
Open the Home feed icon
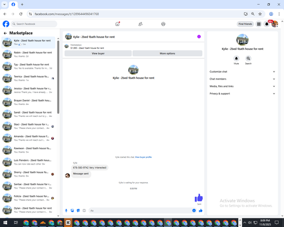click(118, 24)
